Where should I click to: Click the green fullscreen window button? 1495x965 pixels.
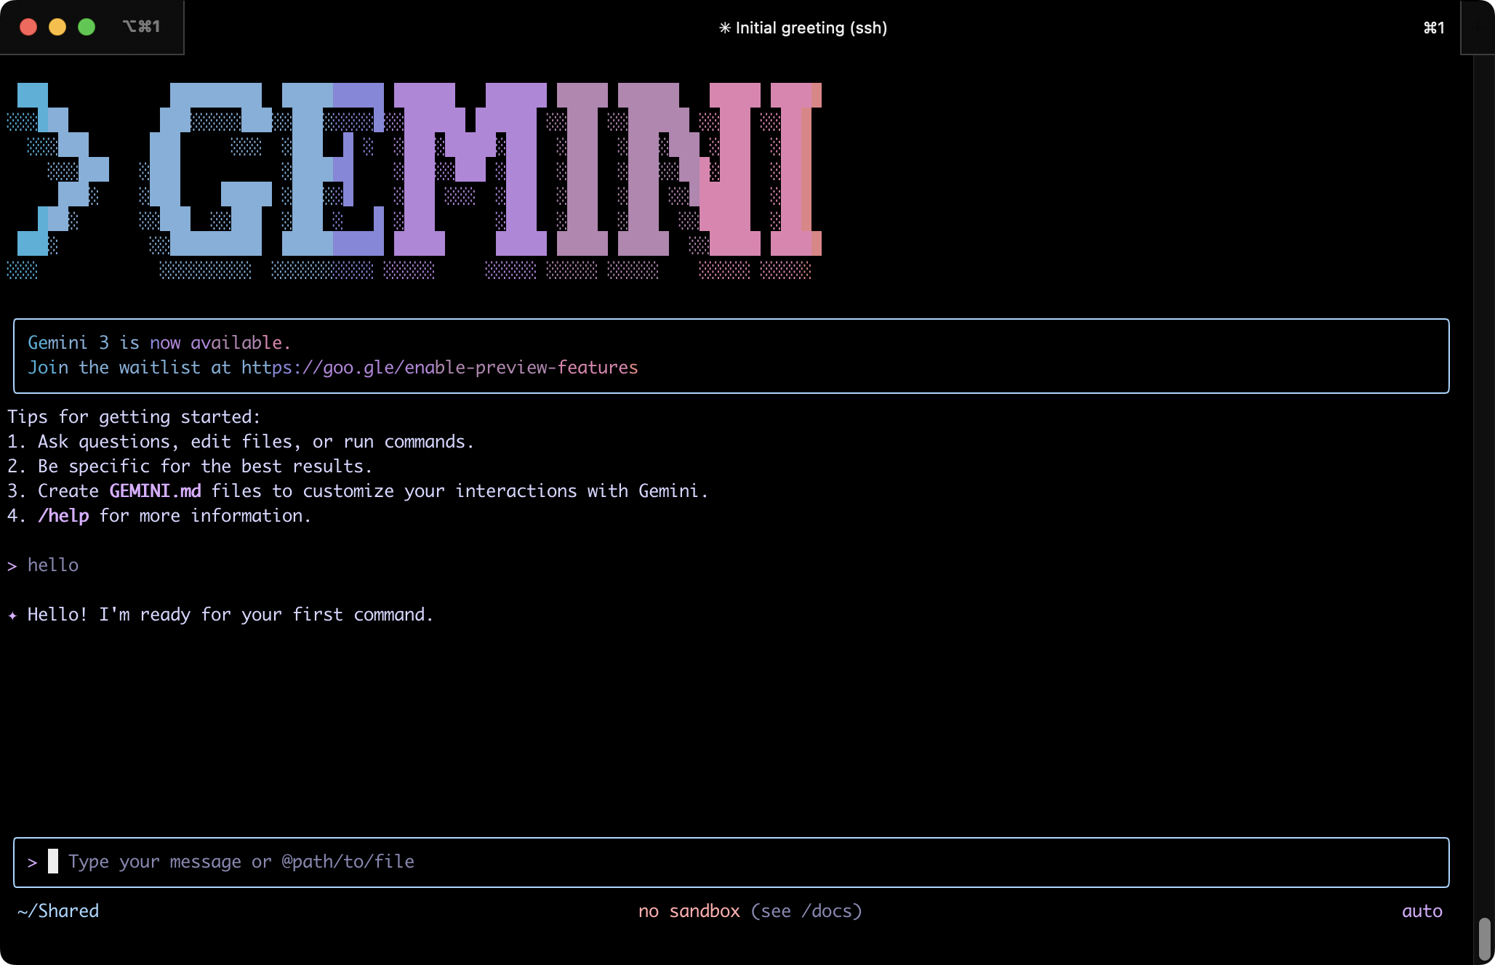tap(87, 27)
